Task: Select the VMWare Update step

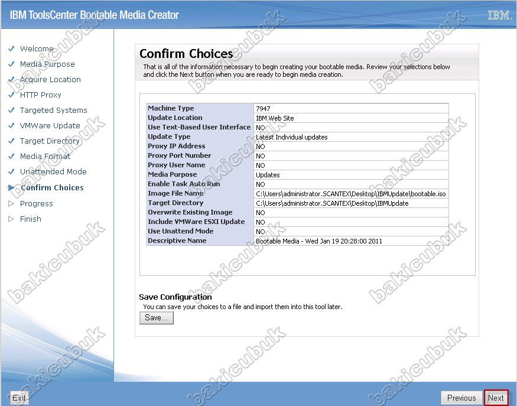Action: click(50, 125)
